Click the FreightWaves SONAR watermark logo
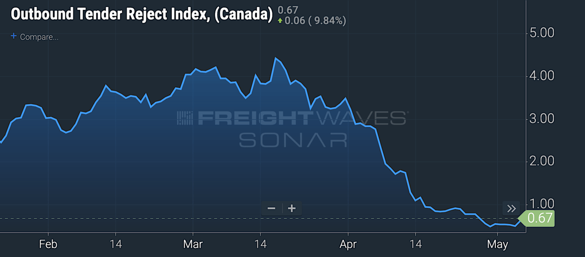The width and height of the screenshot is (585, 257). click(292, 128)
